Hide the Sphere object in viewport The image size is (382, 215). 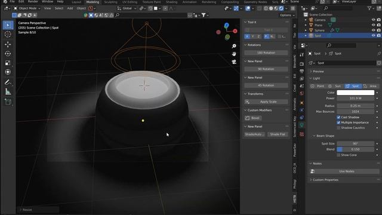pos(373,30)
